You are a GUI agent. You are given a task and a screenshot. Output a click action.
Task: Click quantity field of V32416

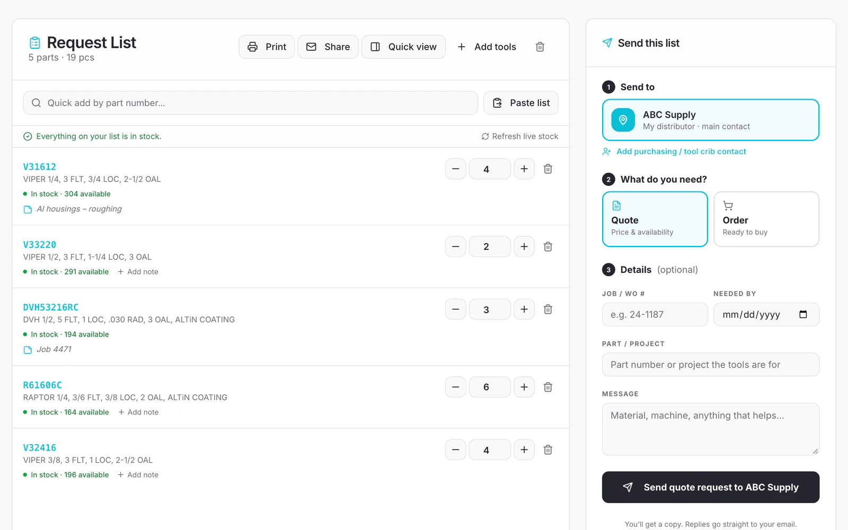pos(490,450)
